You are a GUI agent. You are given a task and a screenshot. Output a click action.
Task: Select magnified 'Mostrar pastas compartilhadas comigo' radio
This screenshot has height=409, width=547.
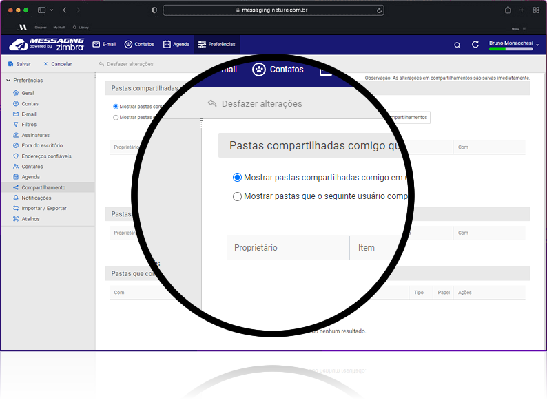237,178
